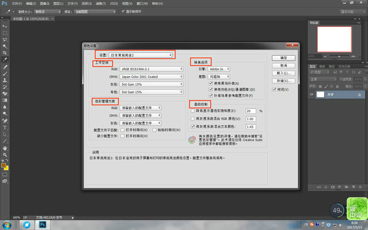Screen dimensions: 368x230
Task: Select the Zoom tool in the toolbox
Action: (5, 155)
